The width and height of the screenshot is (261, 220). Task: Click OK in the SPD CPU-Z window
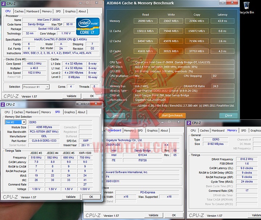[91, 197]
